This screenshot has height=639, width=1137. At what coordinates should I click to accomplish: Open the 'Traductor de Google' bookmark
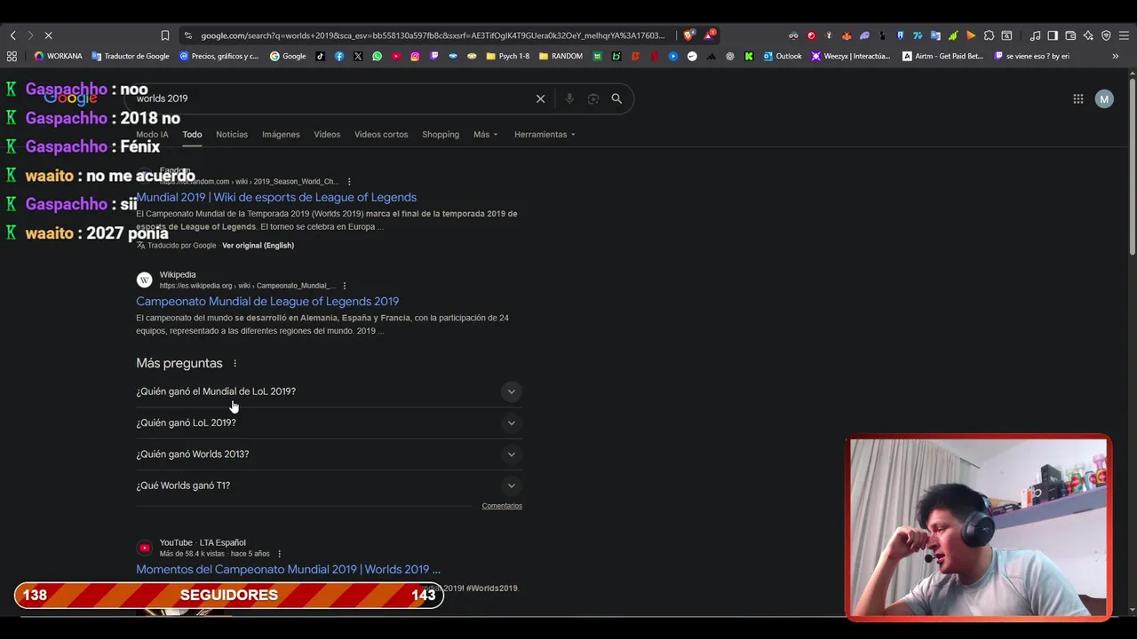[130, 56]
